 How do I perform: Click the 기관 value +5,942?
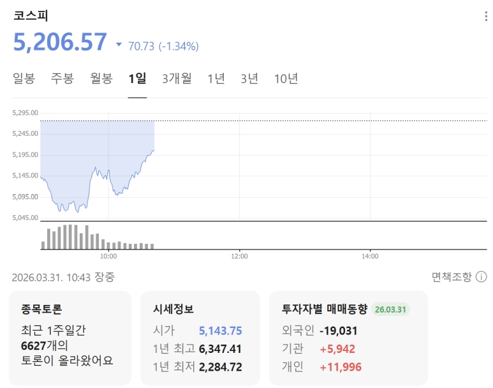(x=337, y=349)
